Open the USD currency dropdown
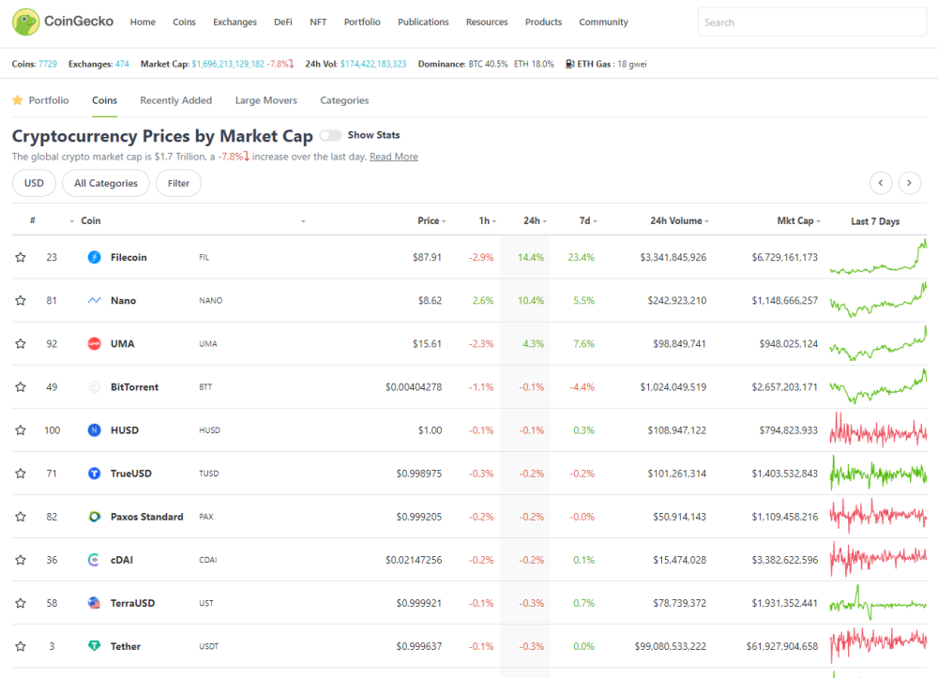The height and width of the screenshot is (678, 938). click(34, 183)
